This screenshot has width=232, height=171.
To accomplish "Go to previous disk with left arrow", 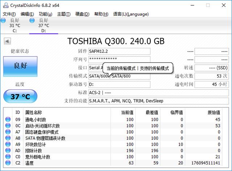I will tap(7, 41).
